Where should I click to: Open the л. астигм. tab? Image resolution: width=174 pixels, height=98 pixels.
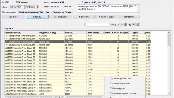(84, 17)
